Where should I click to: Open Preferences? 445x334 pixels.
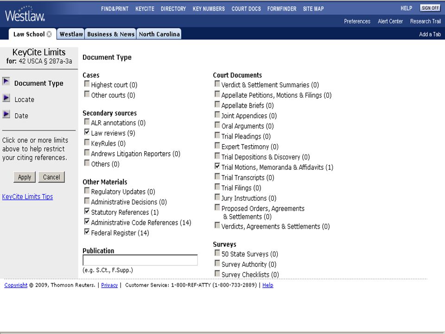[357, 21]
